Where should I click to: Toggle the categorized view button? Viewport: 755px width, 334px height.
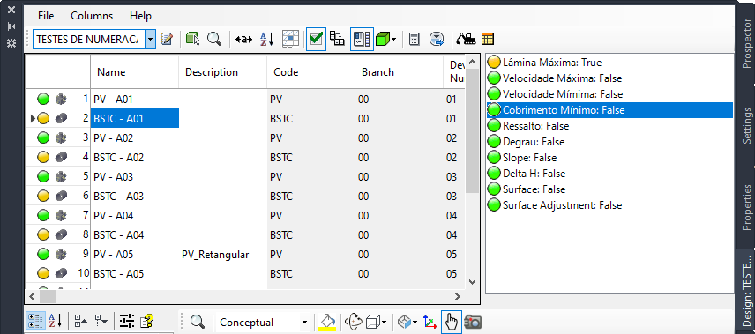pos(35,321)
